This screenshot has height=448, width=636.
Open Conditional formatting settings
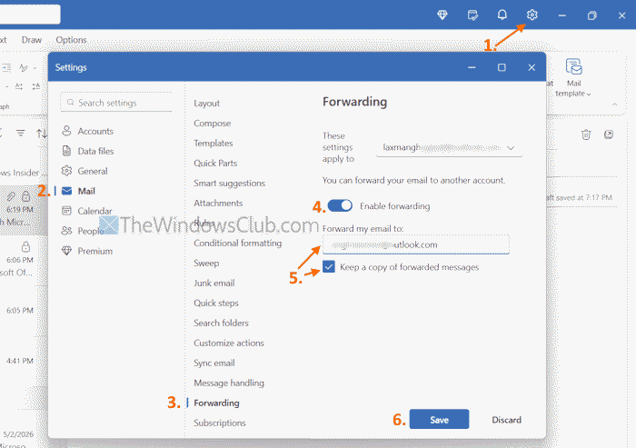(x=238, y=243)
